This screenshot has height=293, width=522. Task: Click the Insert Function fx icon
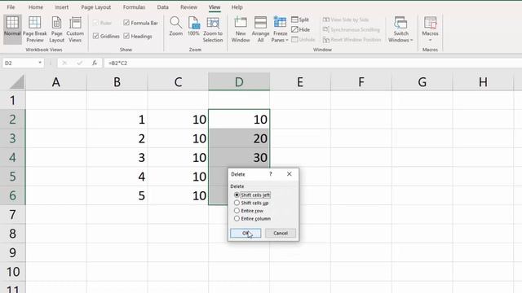(95, 63)
